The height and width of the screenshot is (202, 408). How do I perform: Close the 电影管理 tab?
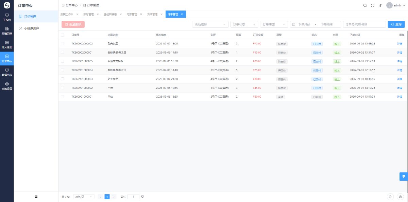point(141,14)
